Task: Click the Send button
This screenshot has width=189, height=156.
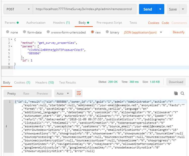Action: (x=148, y=9)
